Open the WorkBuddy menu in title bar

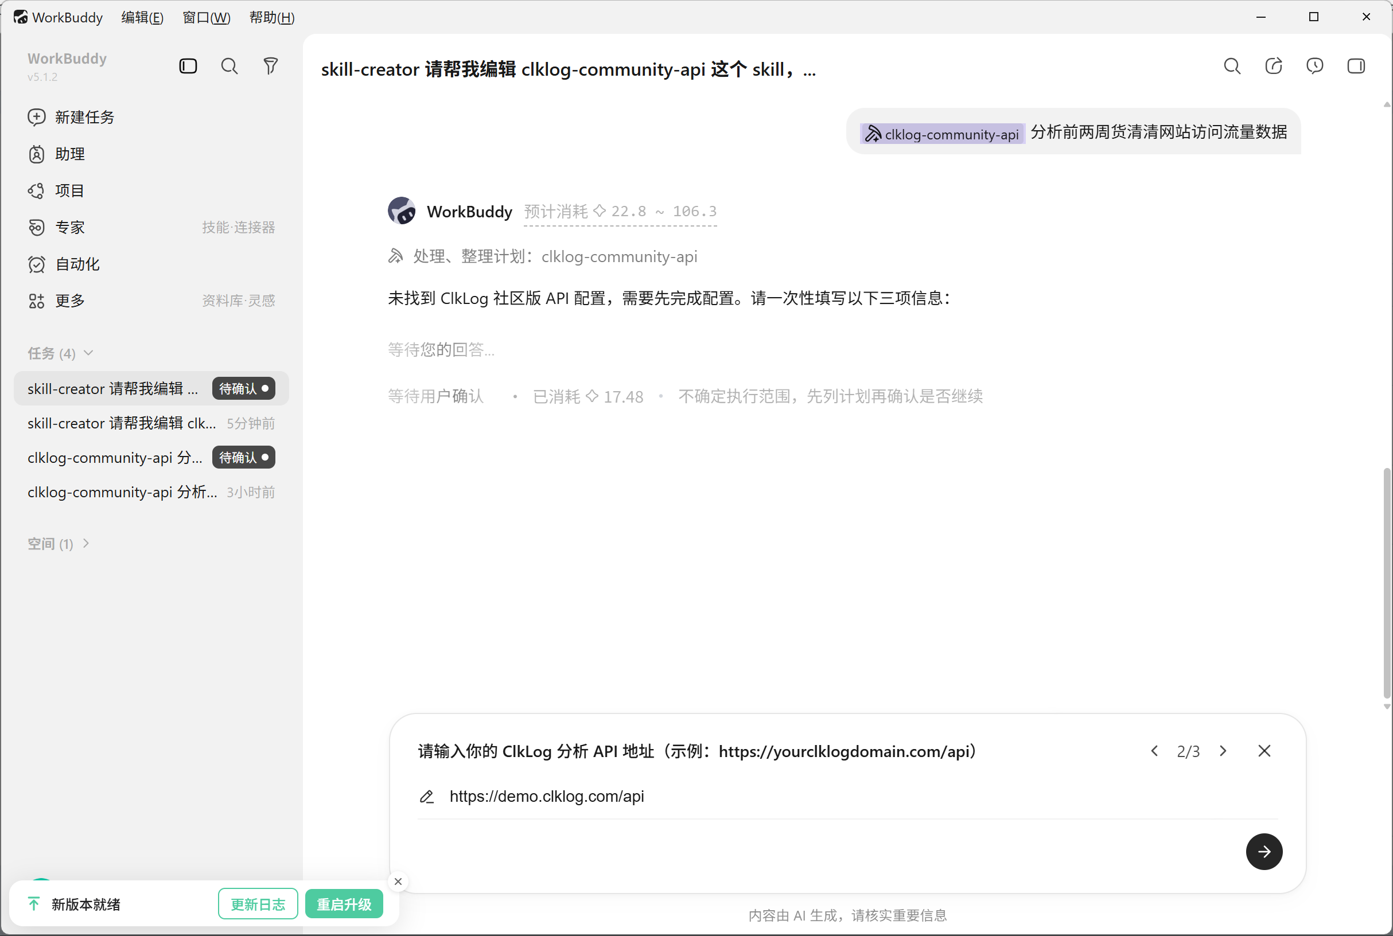(67, 17)
